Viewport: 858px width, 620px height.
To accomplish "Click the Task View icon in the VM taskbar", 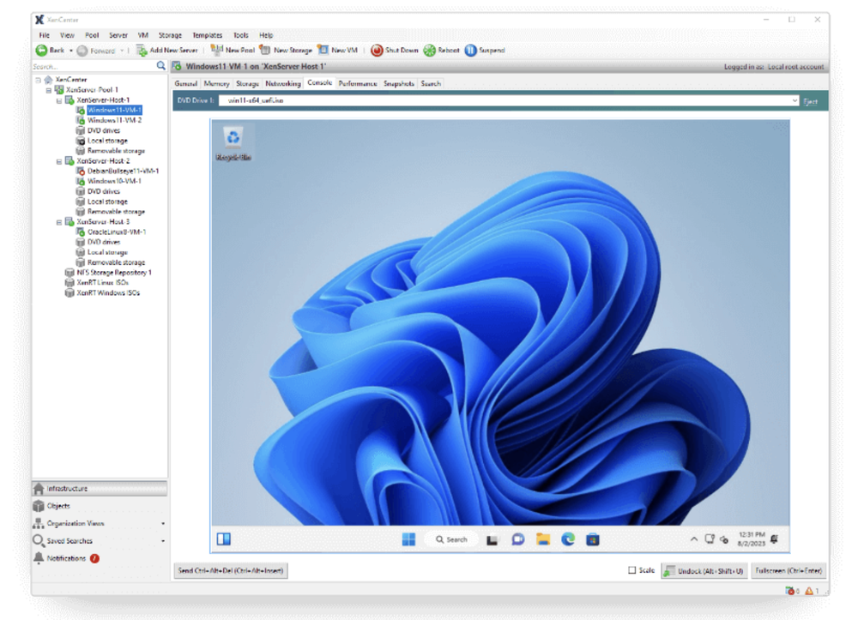I will pyautogui.click(x=492, y=540).
